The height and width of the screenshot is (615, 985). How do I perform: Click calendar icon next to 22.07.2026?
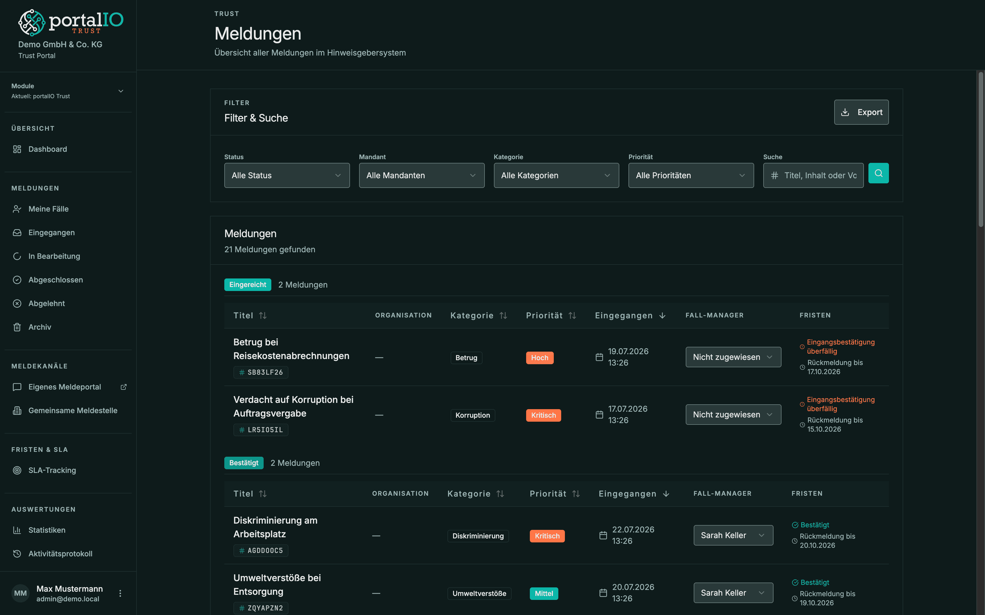tap(603, 535)
